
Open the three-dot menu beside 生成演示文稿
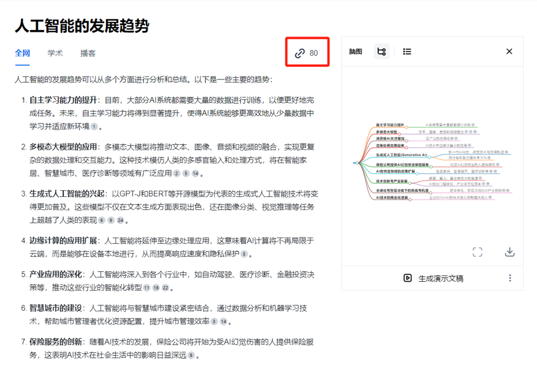point(509,279)
